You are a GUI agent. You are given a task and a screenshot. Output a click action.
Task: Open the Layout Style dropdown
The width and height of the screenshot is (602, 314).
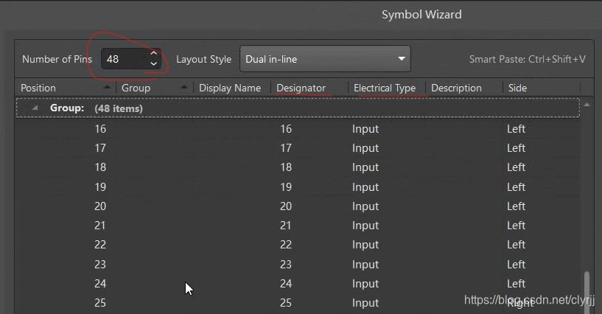click(325, 59)
